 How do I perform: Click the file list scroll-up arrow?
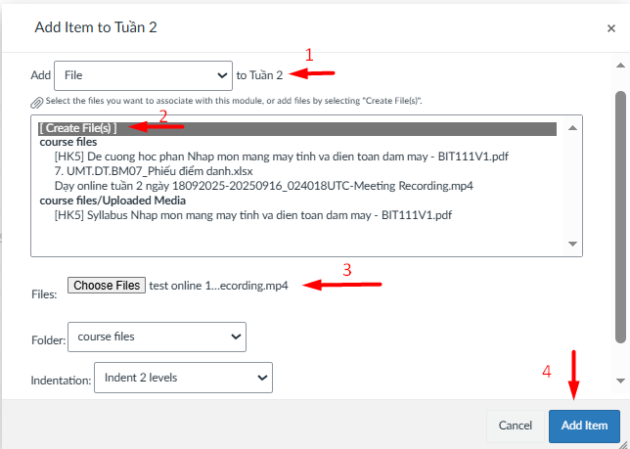[x=573, y=124]
